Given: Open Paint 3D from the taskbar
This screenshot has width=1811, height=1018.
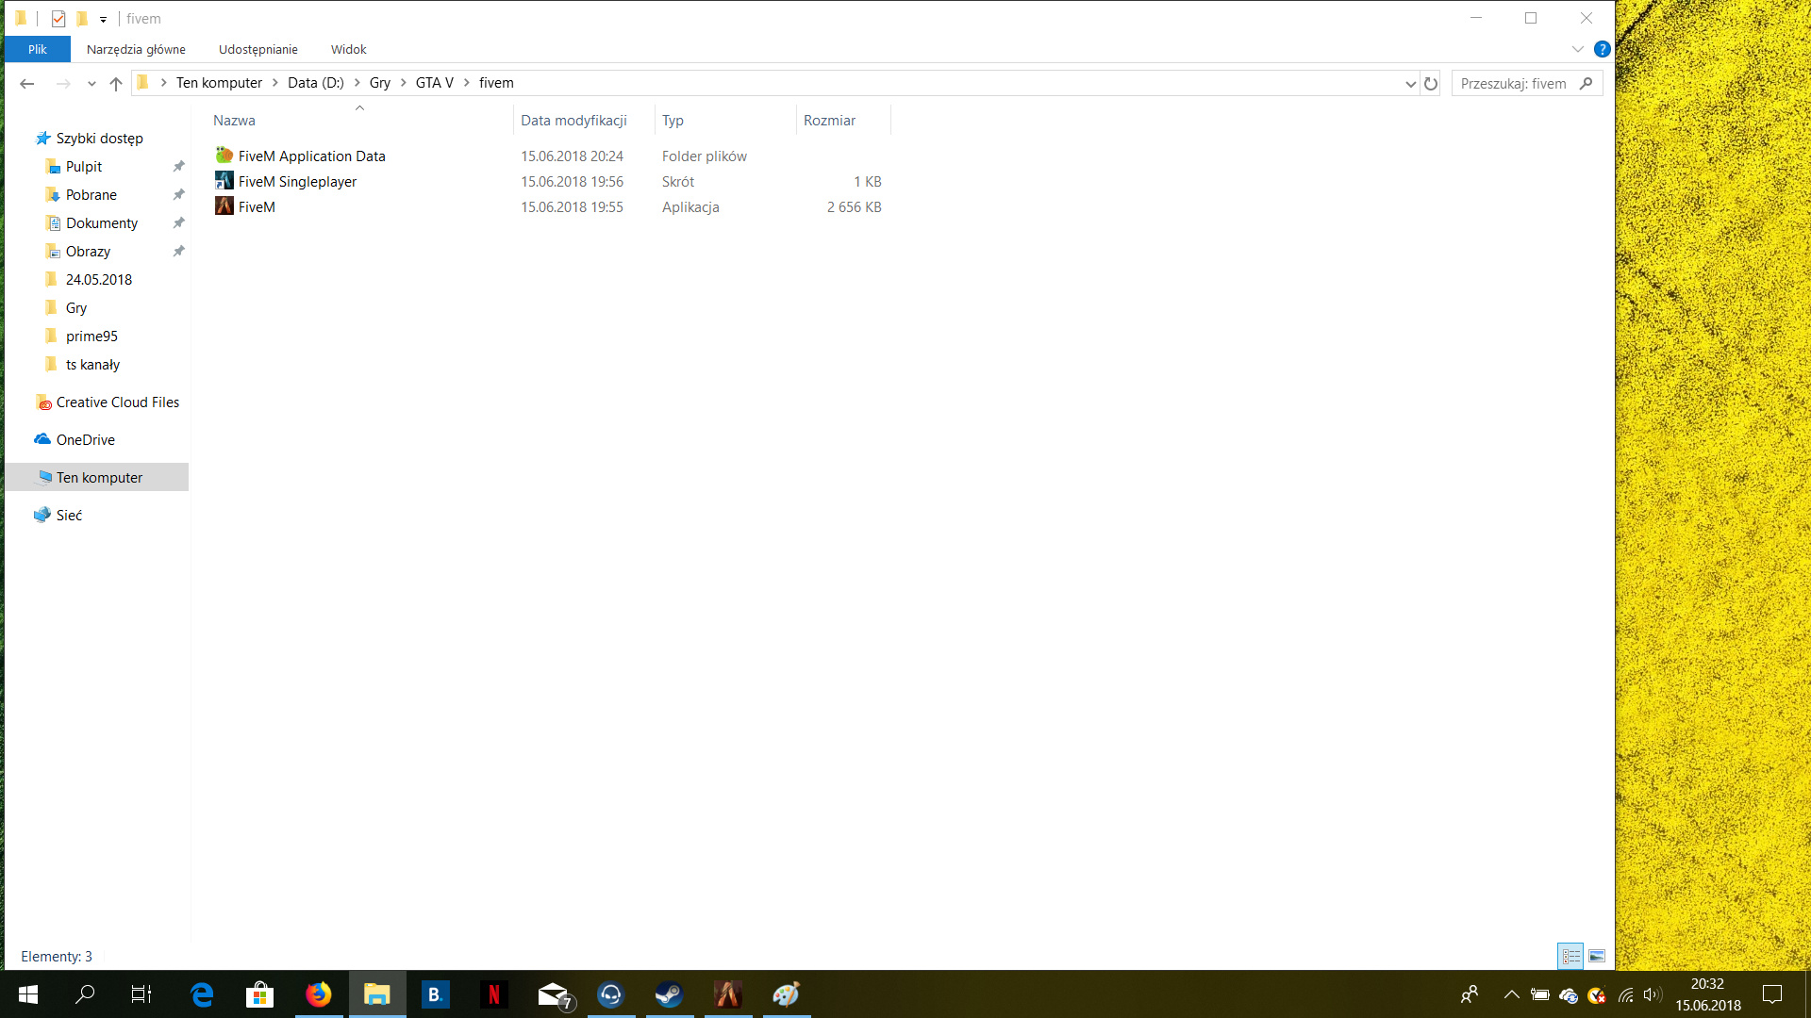Looking at the screenshot, I should (786, 994).
